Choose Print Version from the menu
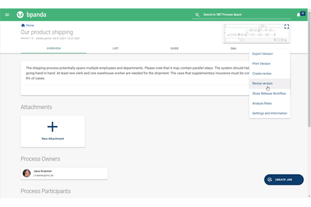 270,64
